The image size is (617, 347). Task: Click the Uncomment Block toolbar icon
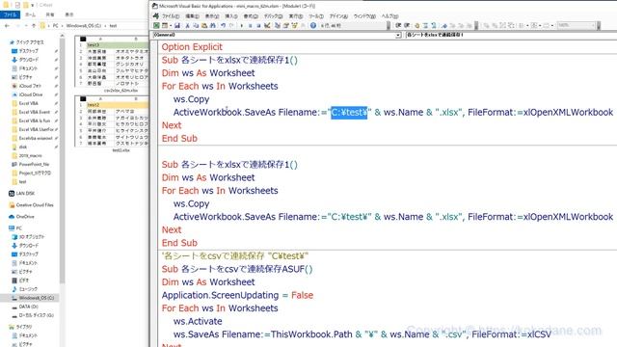pyautogui.click(x=434, y=25)
